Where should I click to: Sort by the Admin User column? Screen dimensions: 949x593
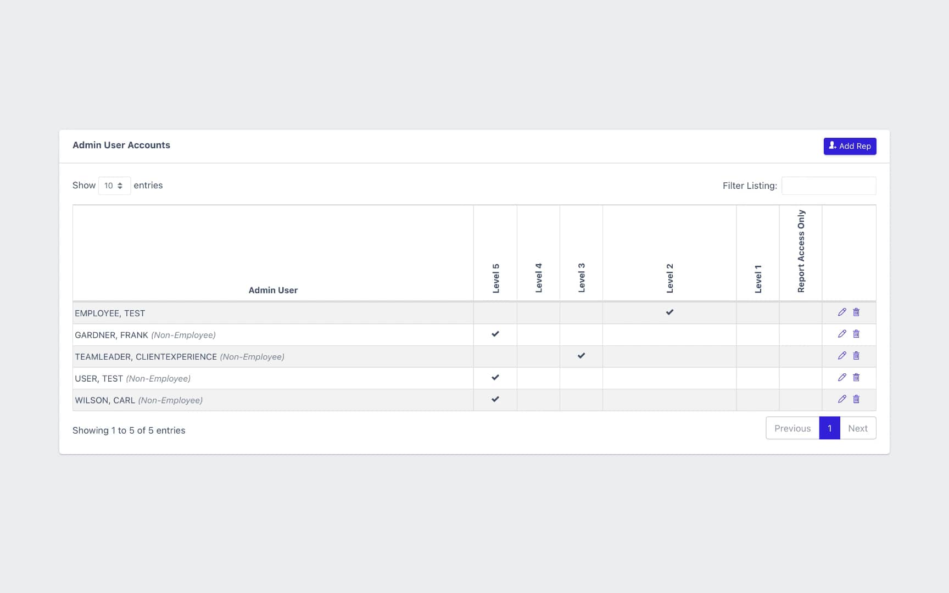click(273, 290)
